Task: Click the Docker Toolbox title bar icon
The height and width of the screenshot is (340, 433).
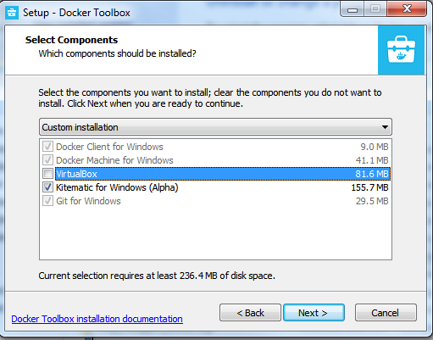Action: coord(12,13)
